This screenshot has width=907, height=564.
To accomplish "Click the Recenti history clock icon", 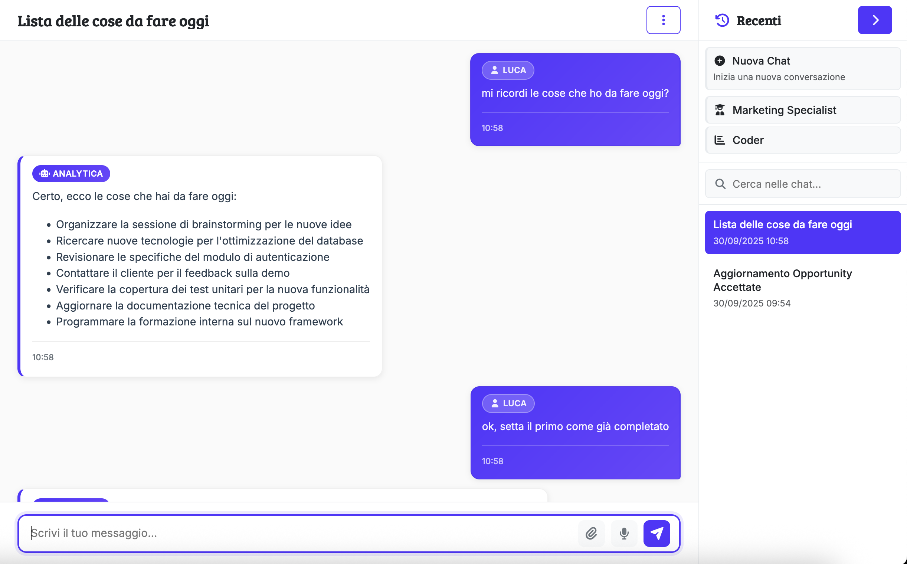I will (x=722, y=20).
